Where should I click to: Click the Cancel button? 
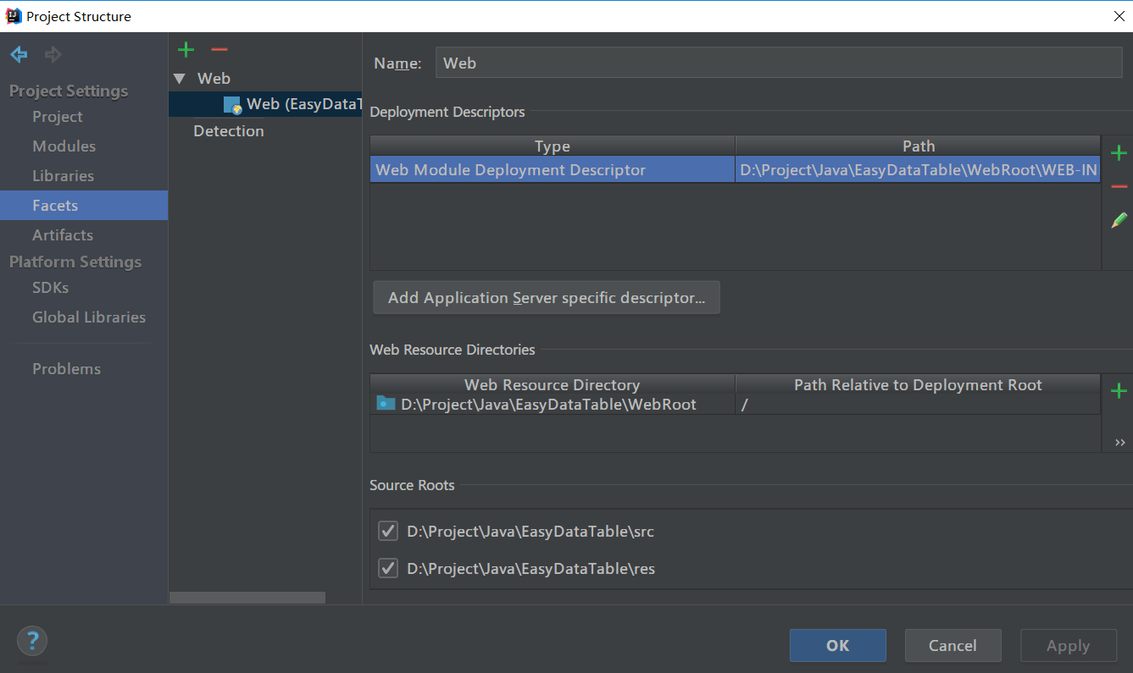(x=952, y=645)
